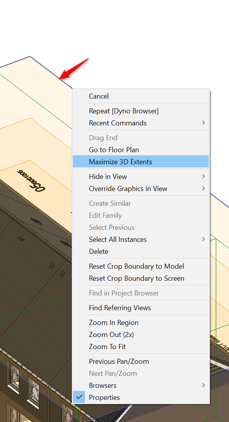Viewport: 229px width, 422px height.
Task: Choose Previous Pan/Zoom
Action: 119,361
